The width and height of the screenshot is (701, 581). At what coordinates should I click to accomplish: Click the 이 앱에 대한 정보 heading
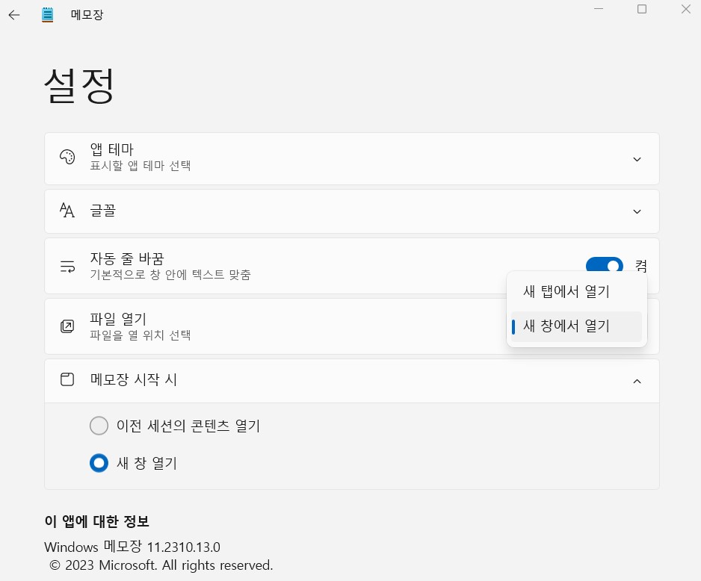[96, 521]
